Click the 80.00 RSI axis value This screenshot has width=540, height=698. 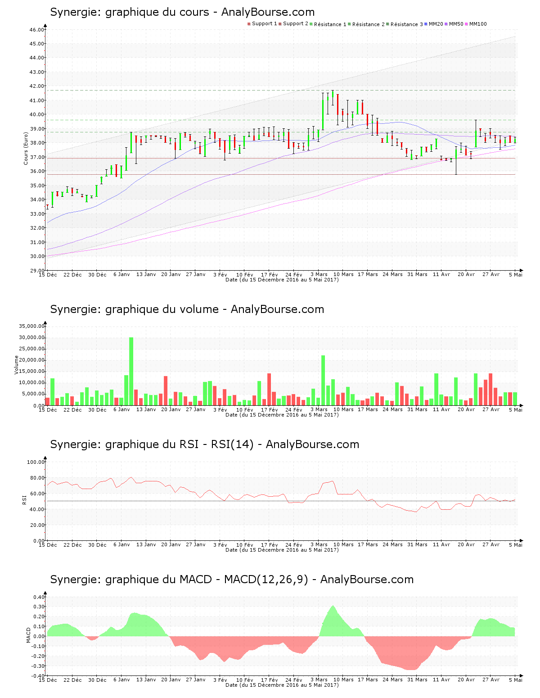[x=36, y=478]
